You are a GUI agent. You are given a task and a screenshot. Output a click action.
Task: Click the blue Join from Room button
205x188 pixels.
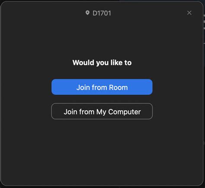[x=102, y=87]
